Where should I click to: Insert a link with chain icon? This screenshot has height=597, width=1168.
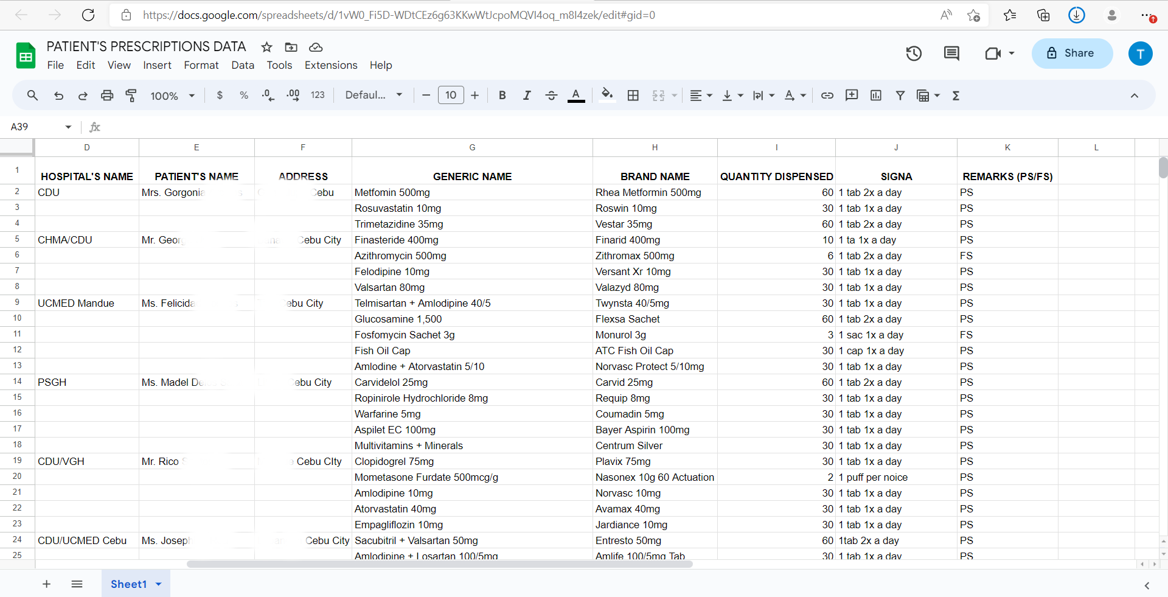pyautogui.click(x=827, y=96)
